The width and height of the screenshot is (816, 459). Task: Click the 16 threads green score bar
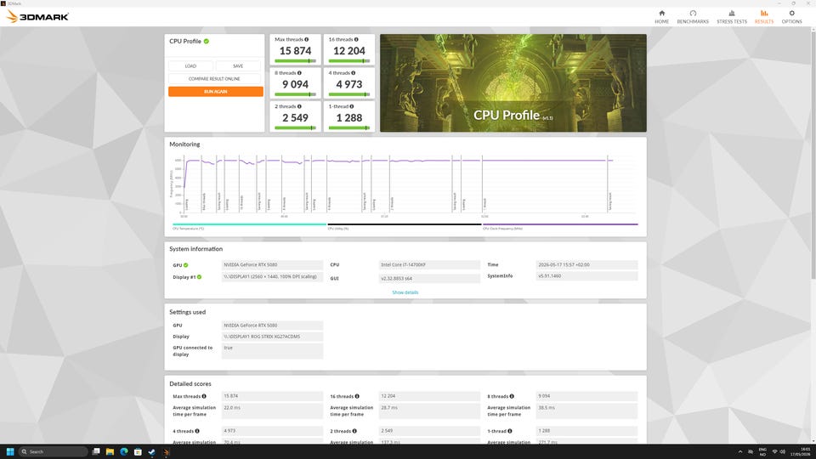click(x=348, y=61)
